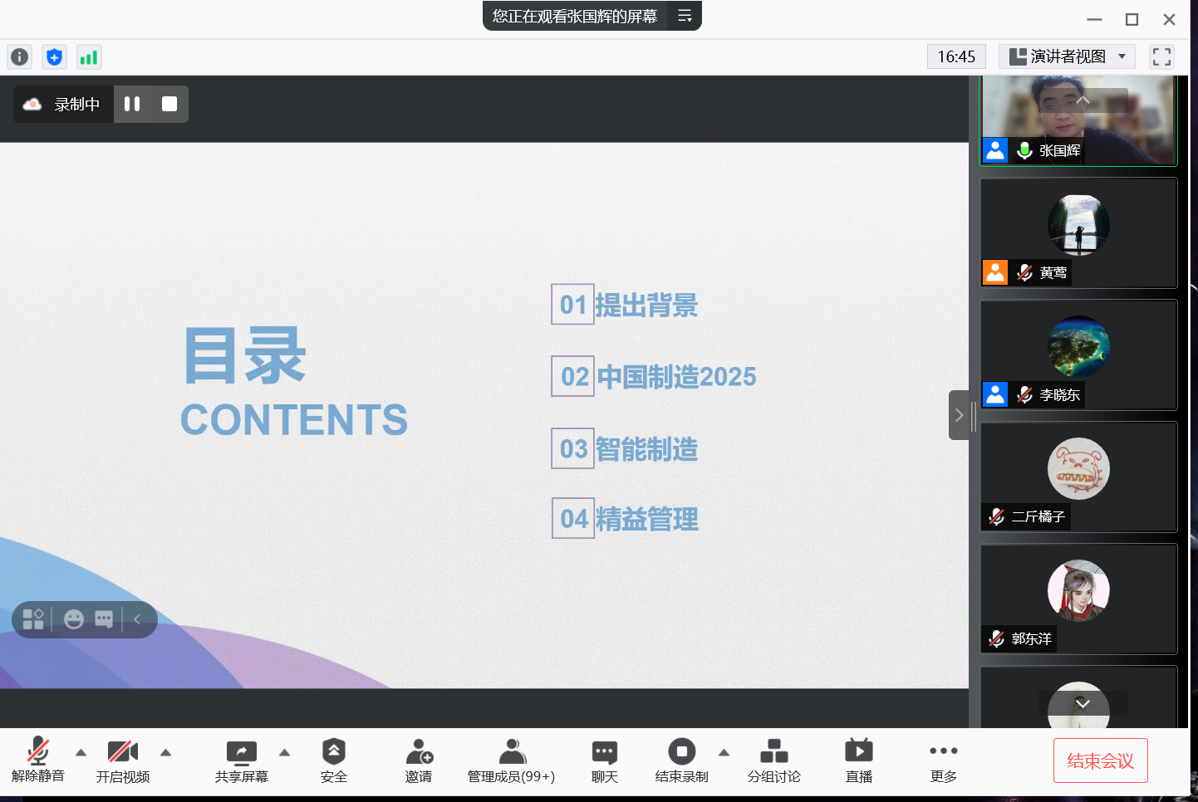Click 张国辉's green microphone icon

tap(1024, 150)
